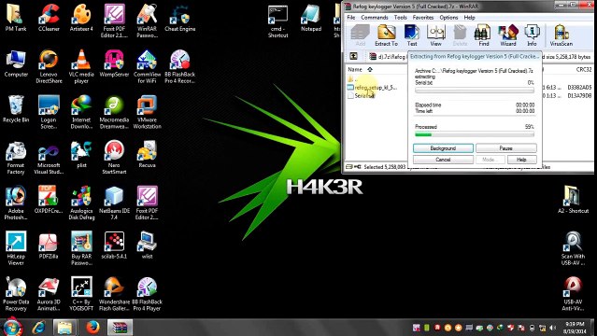Open CommView for WiFi icon

147,66
